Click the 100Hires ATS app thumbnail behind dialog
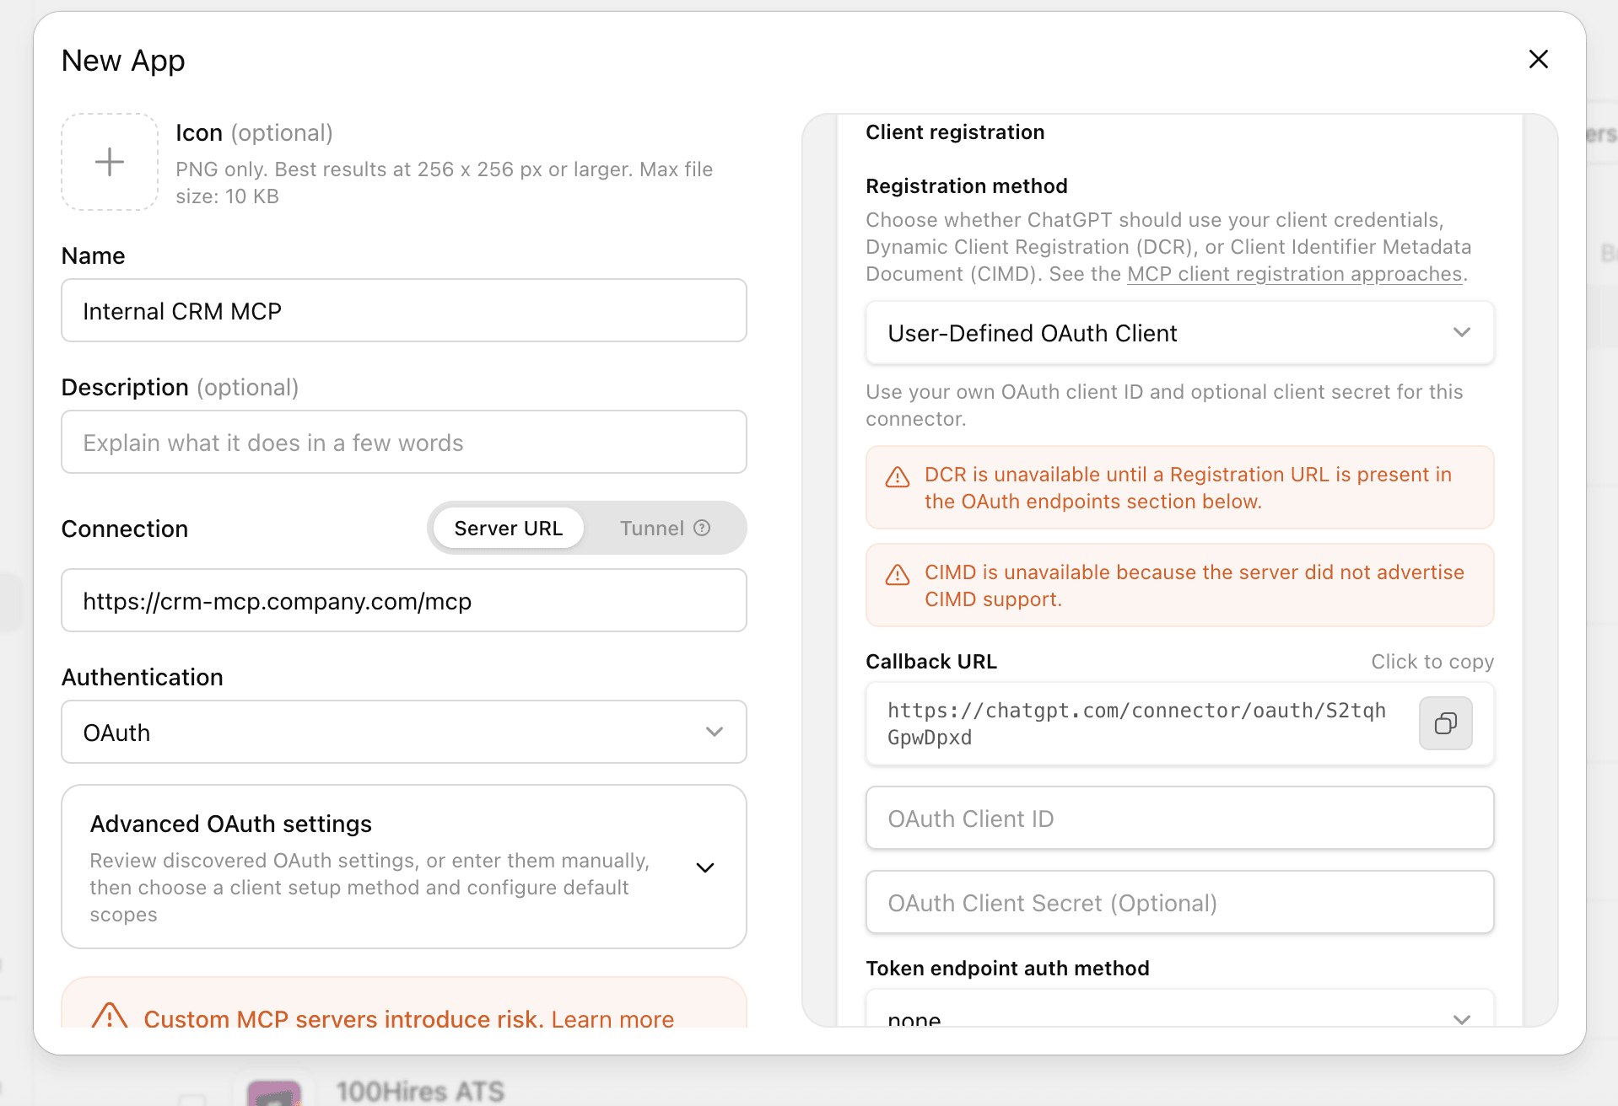This screenshot has height=1106, width=1618. click(x=274, y=1093)
